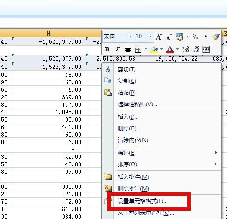Viewport: 227px width, 219px height.
Task: Increase decimal places
Action: (185, 49)
